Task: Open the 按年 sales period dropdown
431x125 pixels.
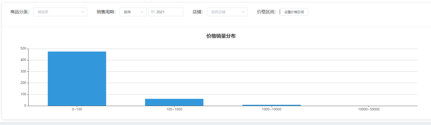Action: [130, 12]
